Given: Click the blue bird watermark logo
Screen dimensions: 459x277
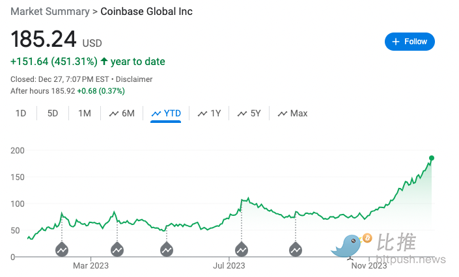Looking at the screenshot, I should coord(347,246).
